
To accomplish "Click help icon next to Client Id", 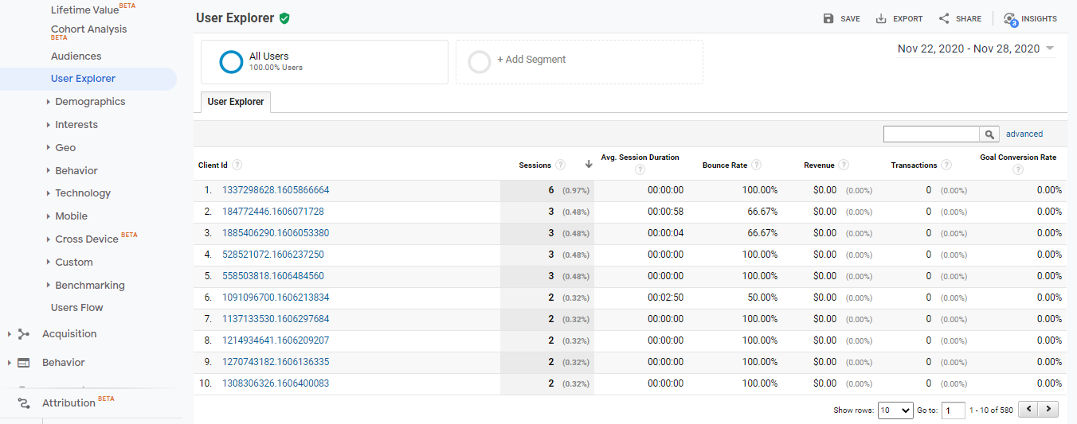I will pyautogui.click(x=237, y=165).
